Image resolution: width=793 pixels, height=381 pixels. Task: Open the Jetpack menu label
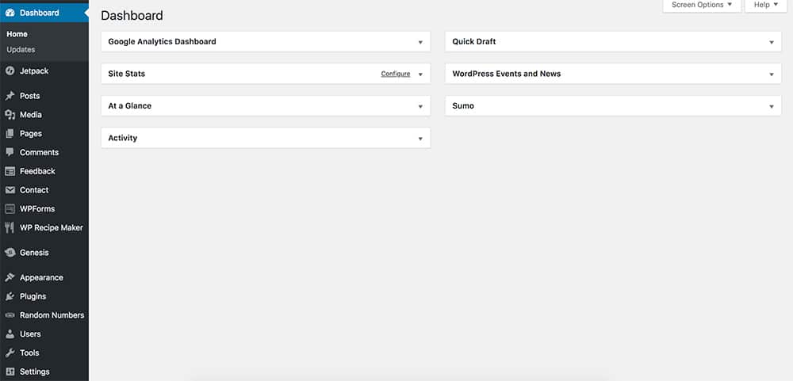pyautogui.click(x=34, y=71)
